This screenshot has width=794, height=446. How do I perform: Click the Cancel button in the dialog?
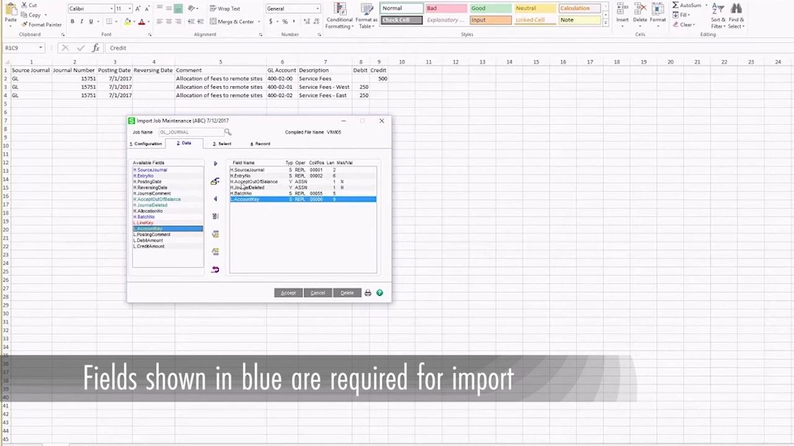(318, 293)
